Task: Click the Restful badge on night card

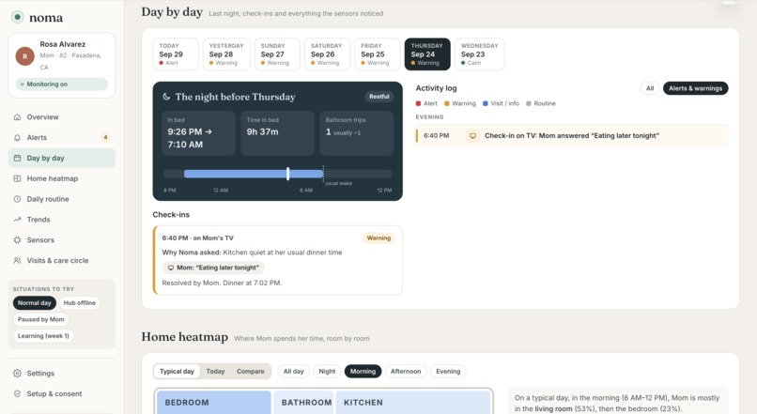Action: 379,97
